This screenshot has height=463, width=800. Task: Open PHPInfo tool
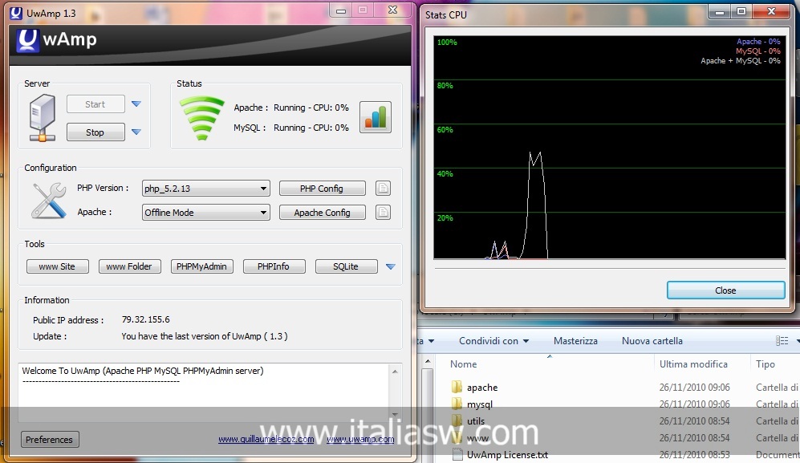tap(274, 266)
